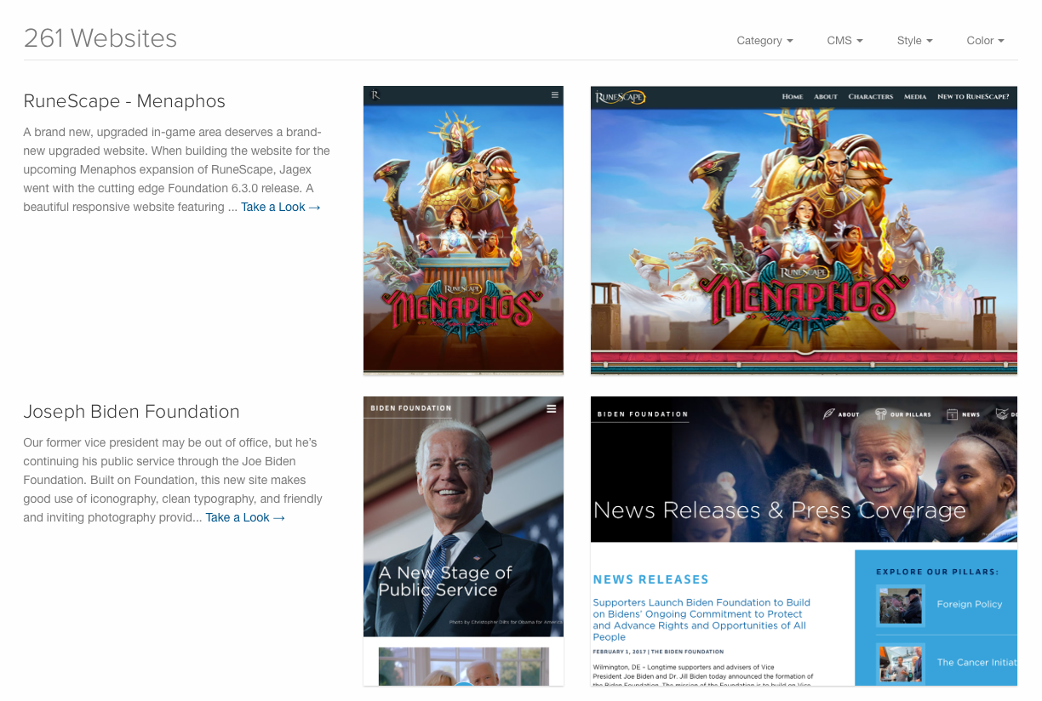Click hamburger menu icon in RuneScape mobile preview

[x=555, y=95]
